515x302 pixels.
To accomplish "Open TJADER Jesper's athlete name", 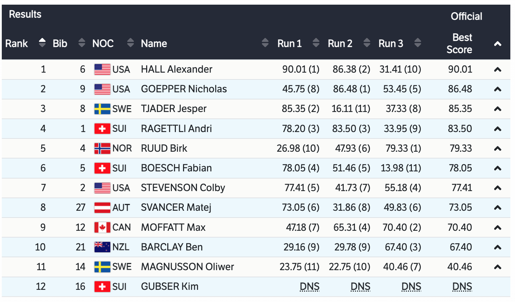I will [x=174, y=109].
